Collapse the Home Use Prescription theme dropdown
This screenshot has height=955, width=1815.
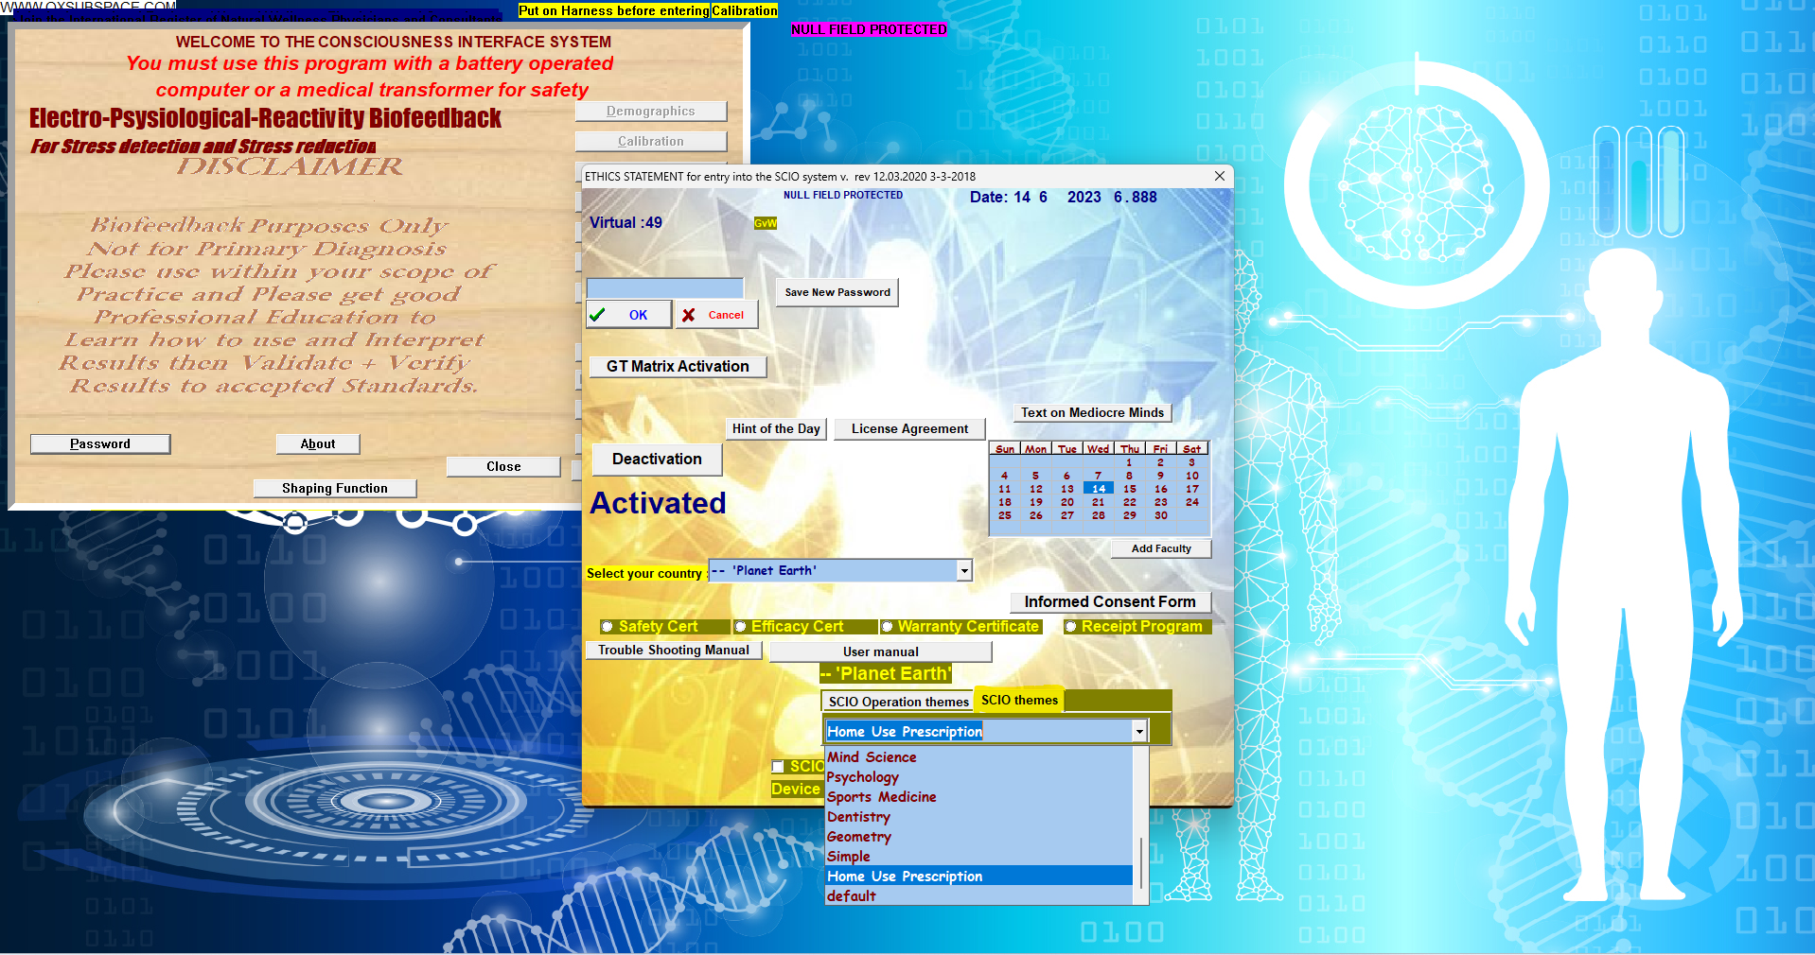pyautogui.click(x=1138, y=731)
